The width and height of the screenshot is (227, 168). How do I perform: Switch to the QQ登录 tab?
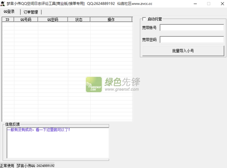click(10, 12)
